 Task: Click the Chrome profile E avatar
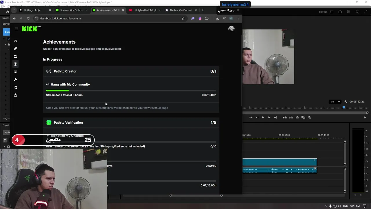(x=231, y=18)
